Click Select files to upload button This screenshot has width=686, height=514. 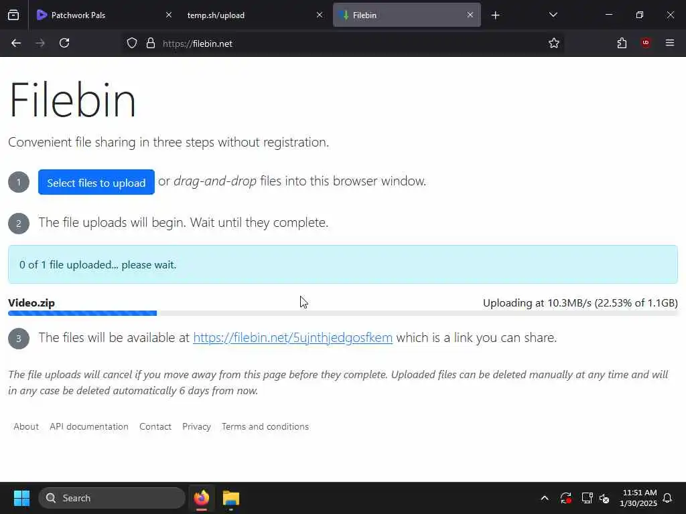96,182
